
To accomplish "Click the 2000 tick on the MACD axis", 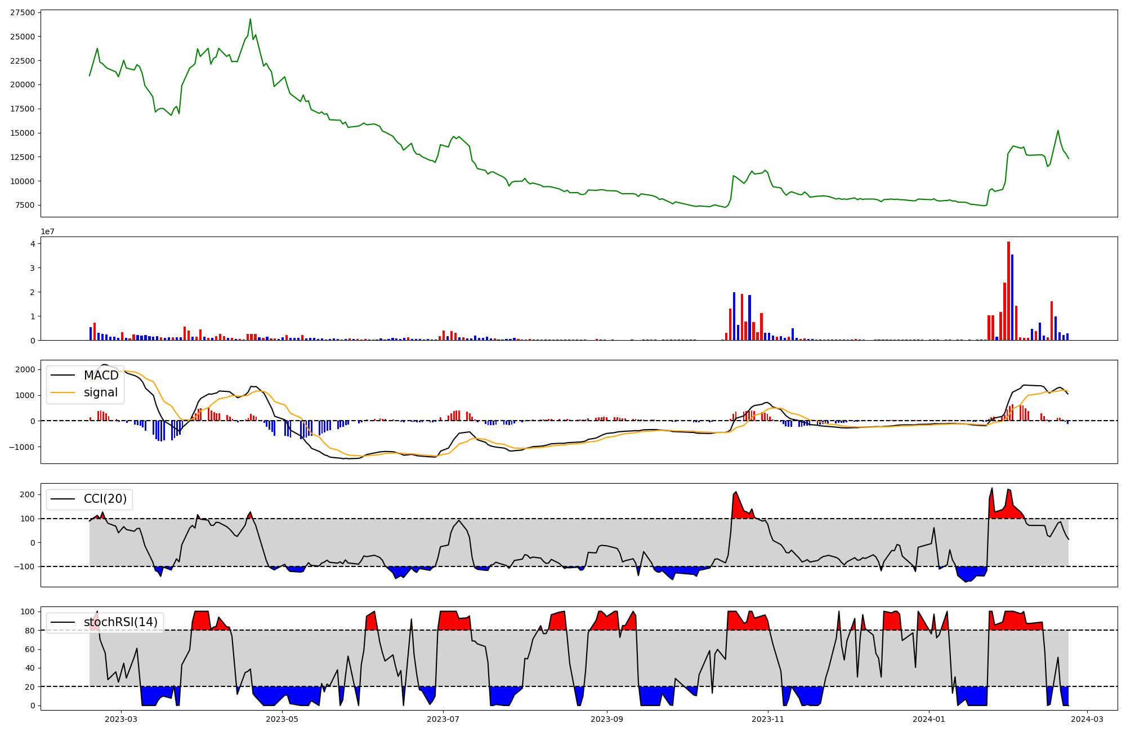I will [25, 369].
